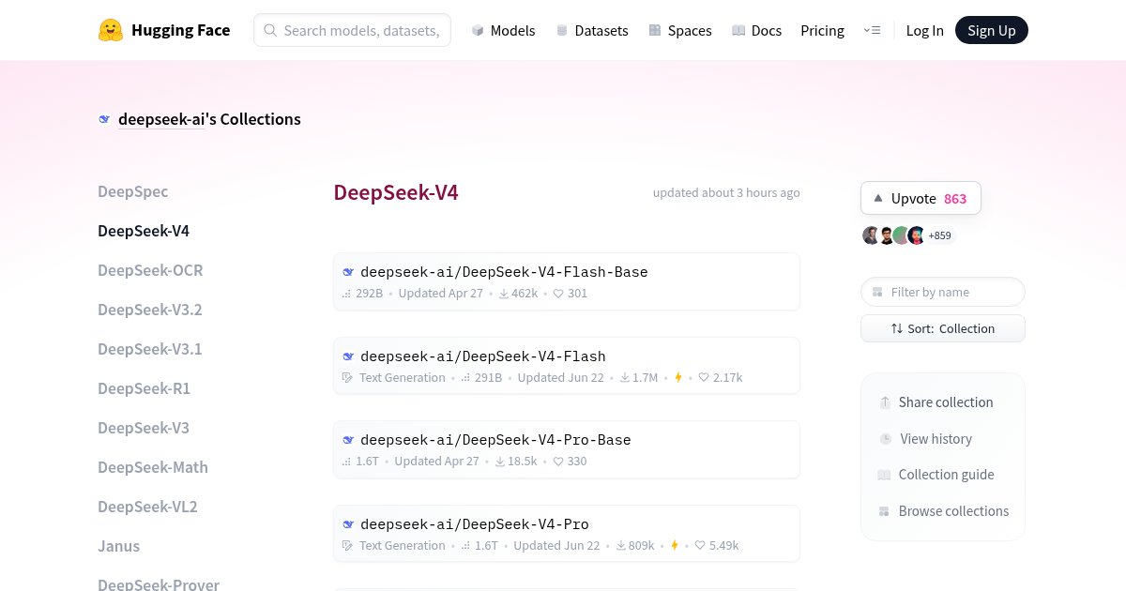1126x591 pixels.
Task: Click the download icon showing 809k
Action: 621,546
